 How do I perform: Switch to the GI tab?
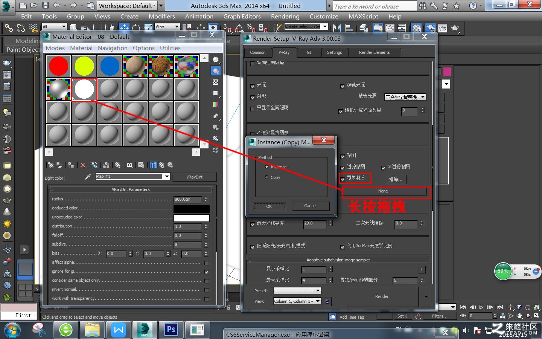[x=309, y=52]
